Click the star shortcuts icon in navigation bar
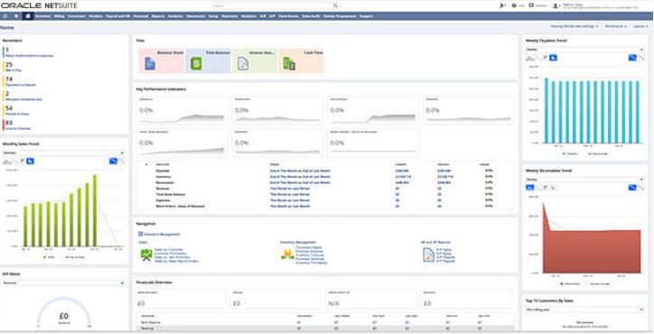 (16, 16)
